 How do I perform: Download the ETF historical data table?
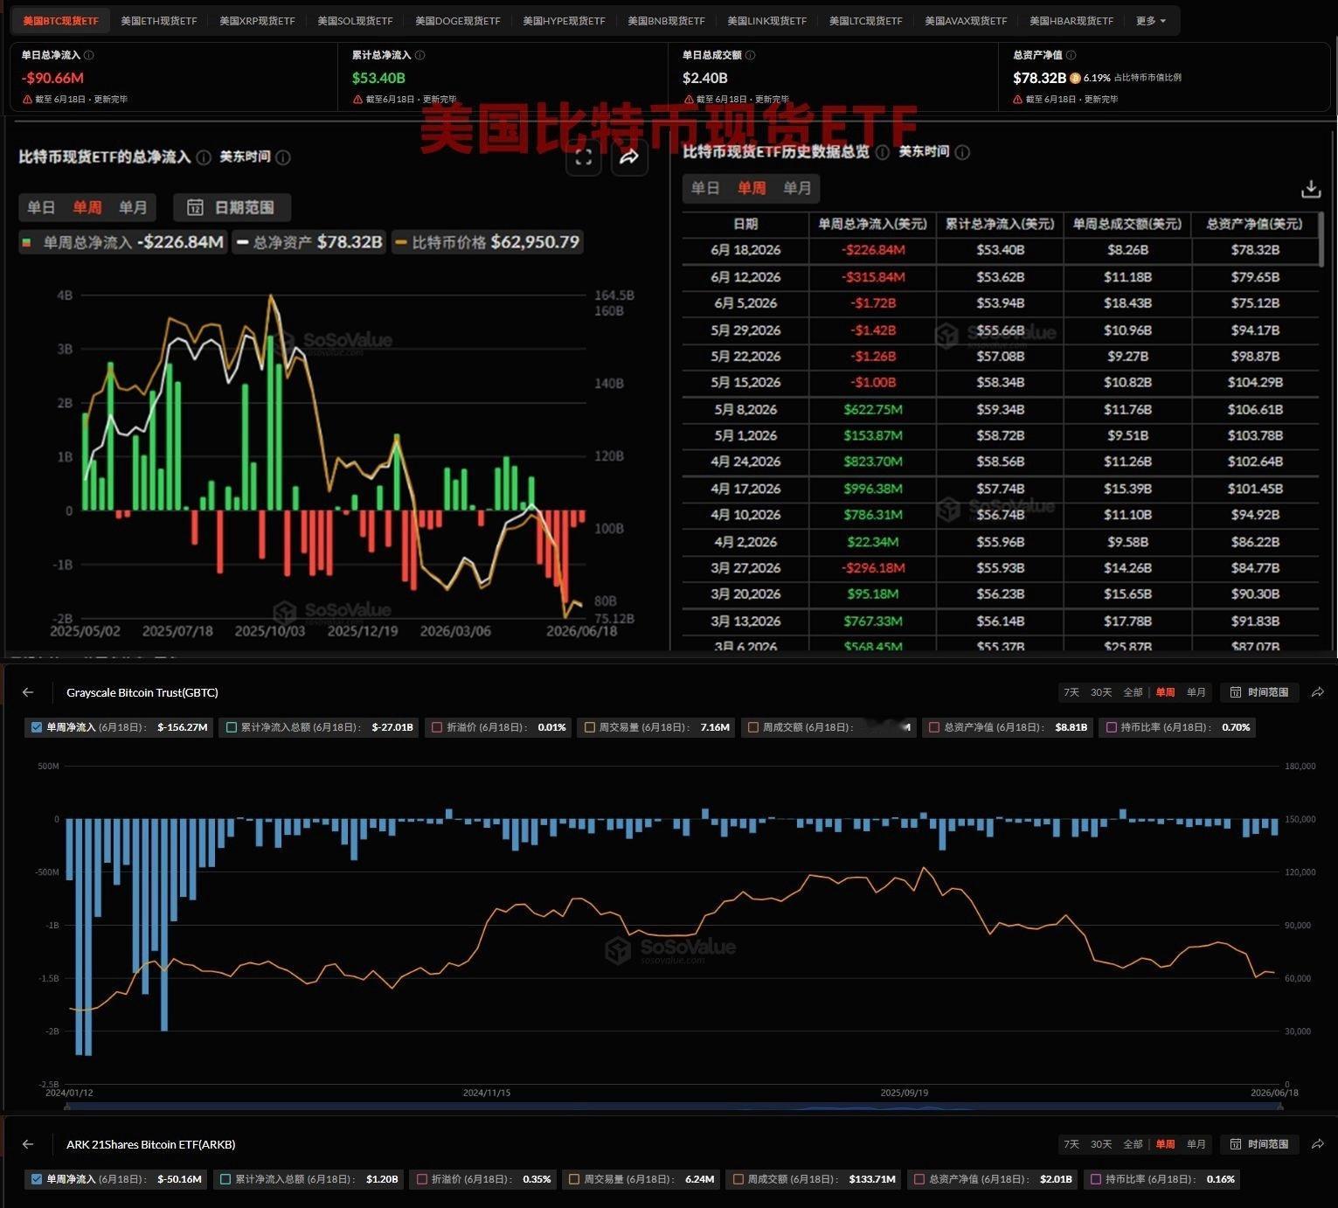pyautogui.click(x=1310, y=189)
